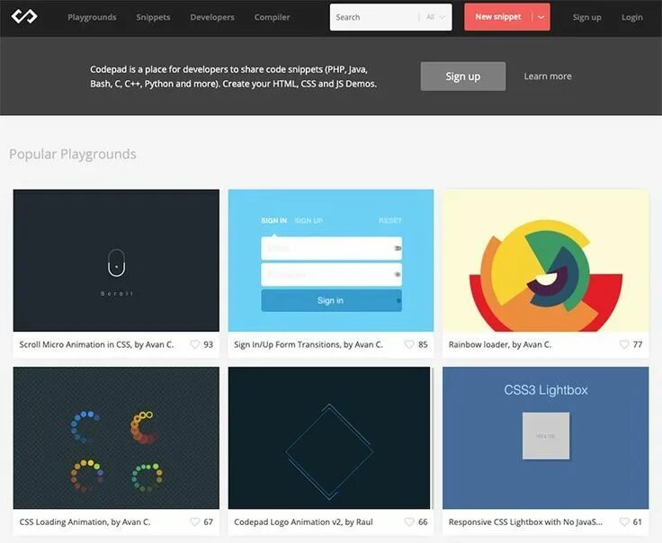Click title CSS Loading Animation, by Avan C.
662x543 pixels.
85,522
